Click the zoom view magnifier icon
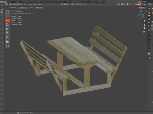Screen dimensions: 153x114 (x=144, y=21)
